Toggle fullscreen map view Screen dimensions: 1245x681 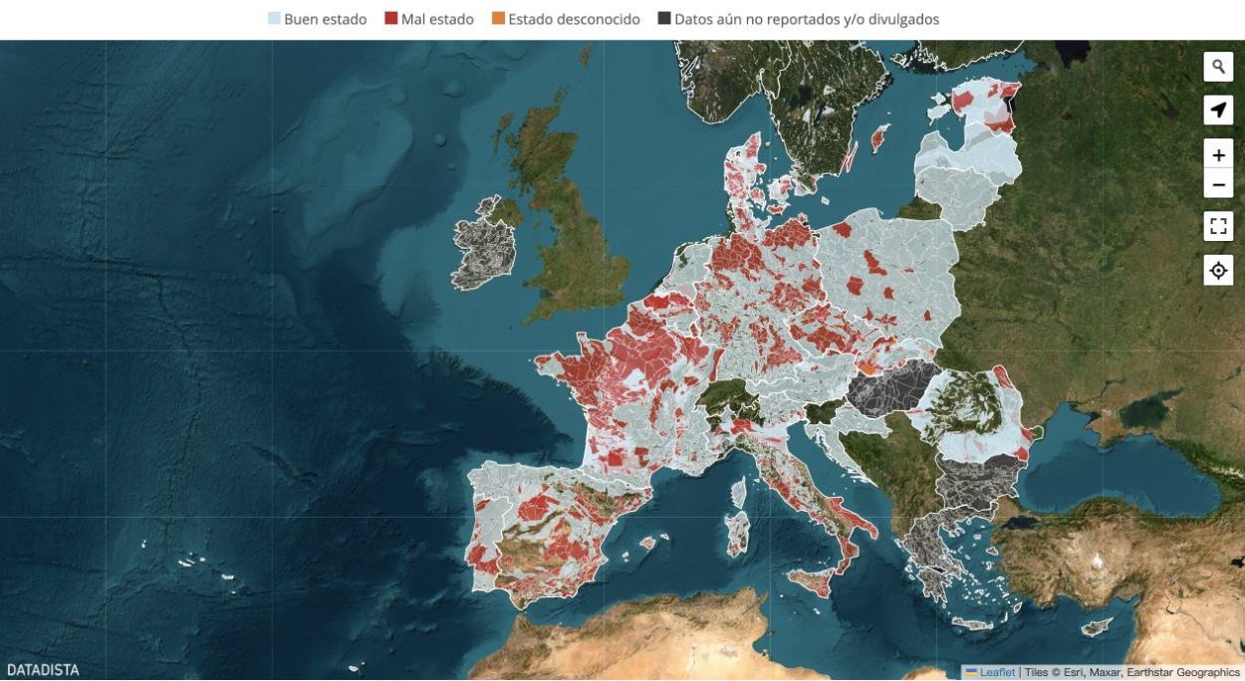click(x=1218, y=226)
